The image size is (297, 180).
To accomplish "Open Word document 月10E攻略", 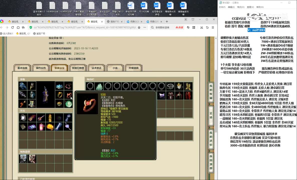I will (144, 7).
